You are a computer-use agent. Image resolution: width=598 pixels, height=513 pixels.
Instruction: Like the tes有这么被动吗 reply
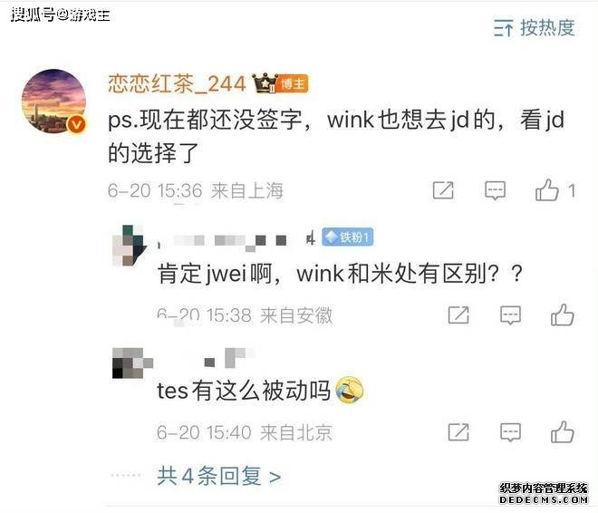562,431
